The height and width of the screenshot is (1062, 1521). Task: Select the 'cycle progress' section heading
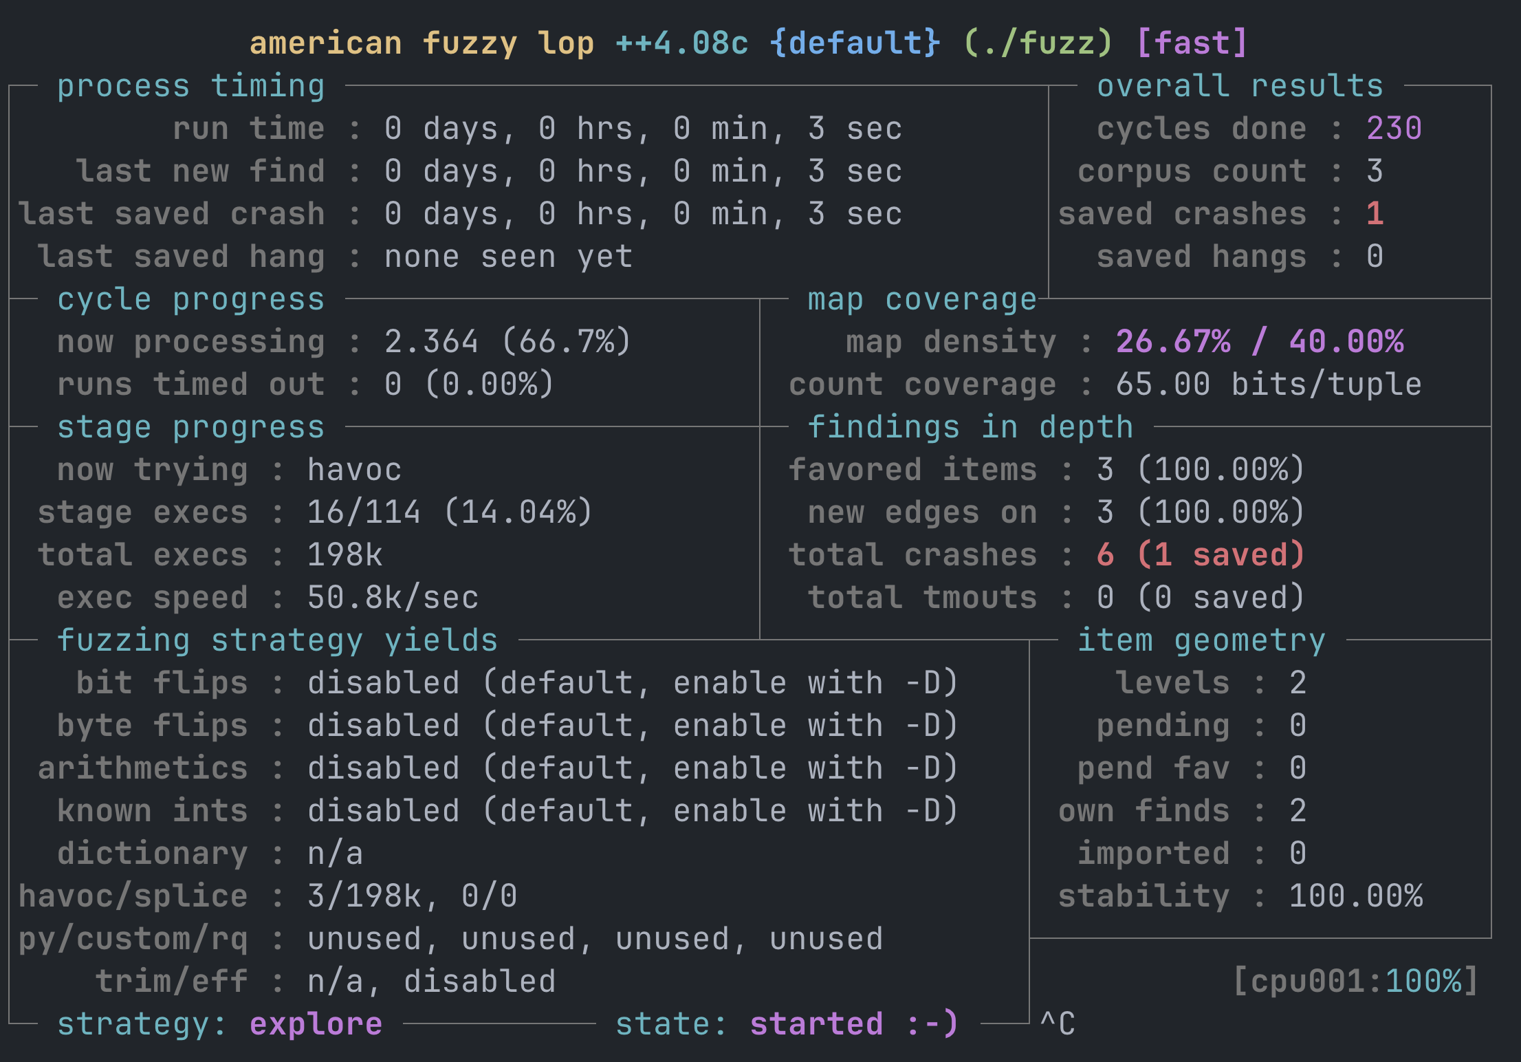coord(190,300)
